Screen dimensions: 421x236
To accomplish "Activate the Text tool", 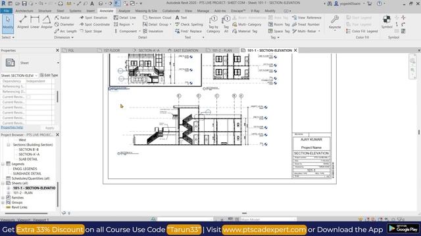I will pos(182,18).
